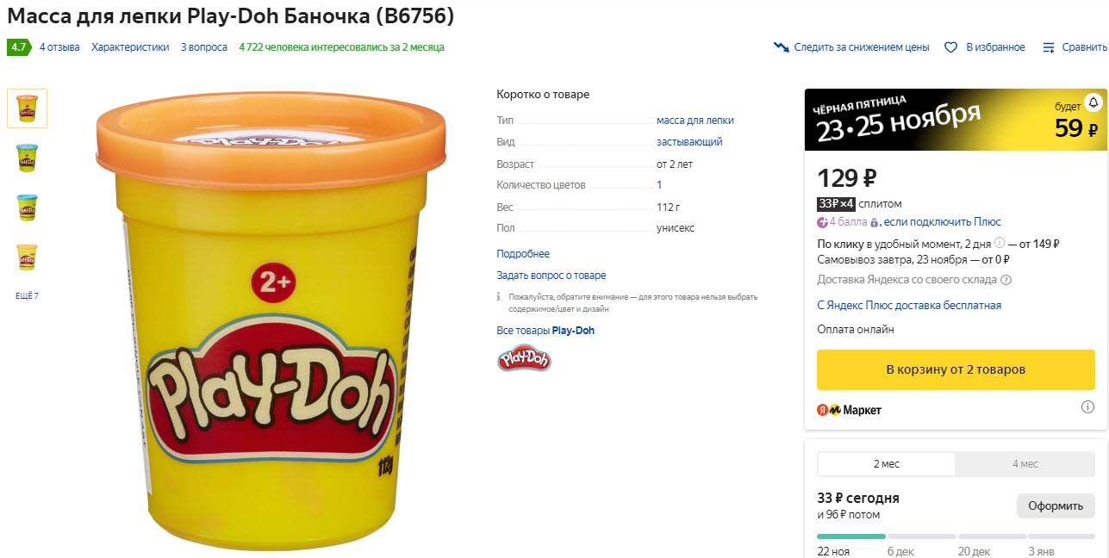Click the notification bell in the Black Friday banner
Viewport: 1109px width, 558px height.
click(x=1092, y=102)
